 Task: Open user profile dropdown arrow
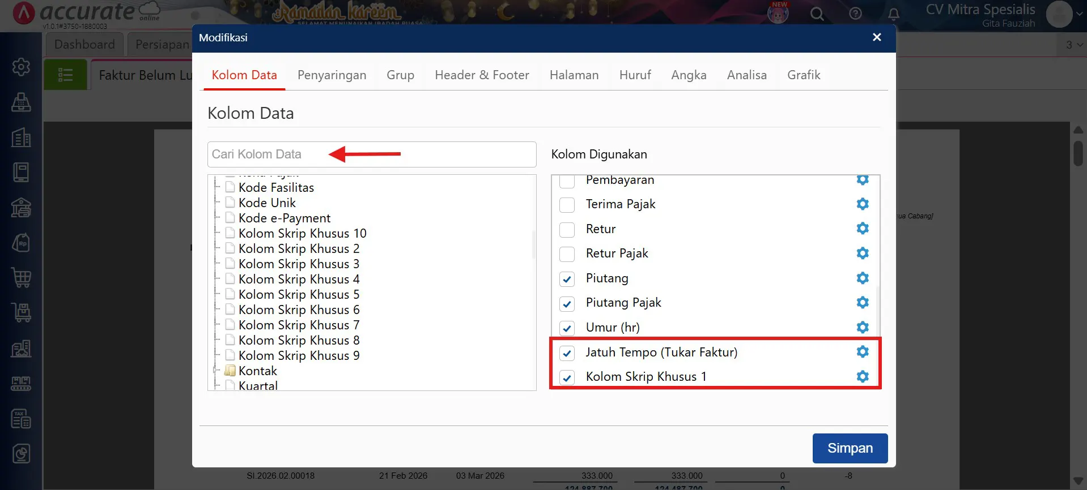[x=1078, y=15]
